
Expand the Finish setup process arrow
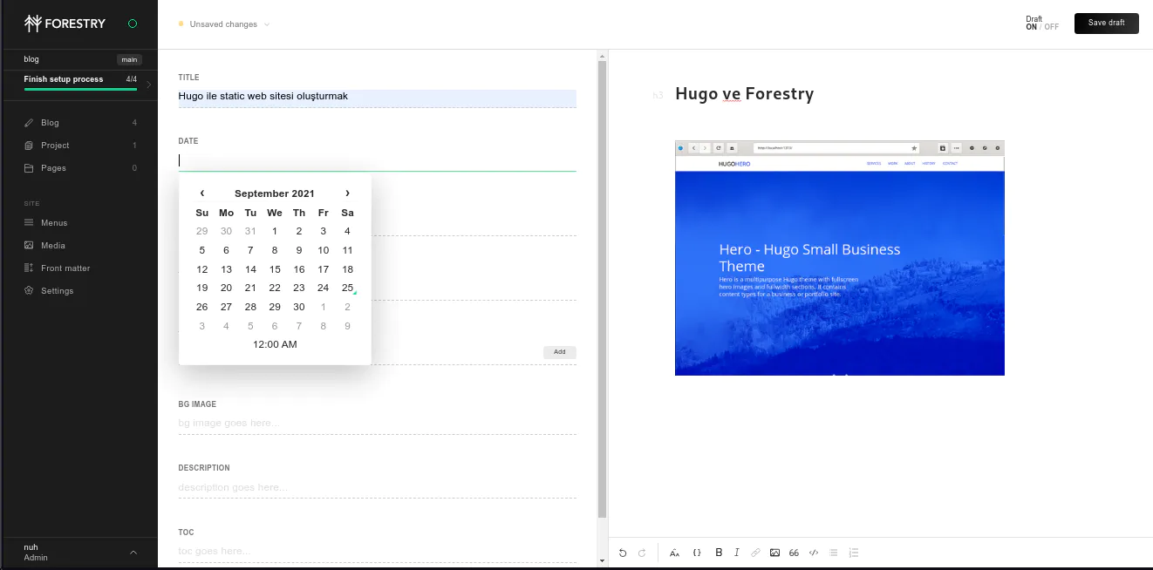pos(149,85)
